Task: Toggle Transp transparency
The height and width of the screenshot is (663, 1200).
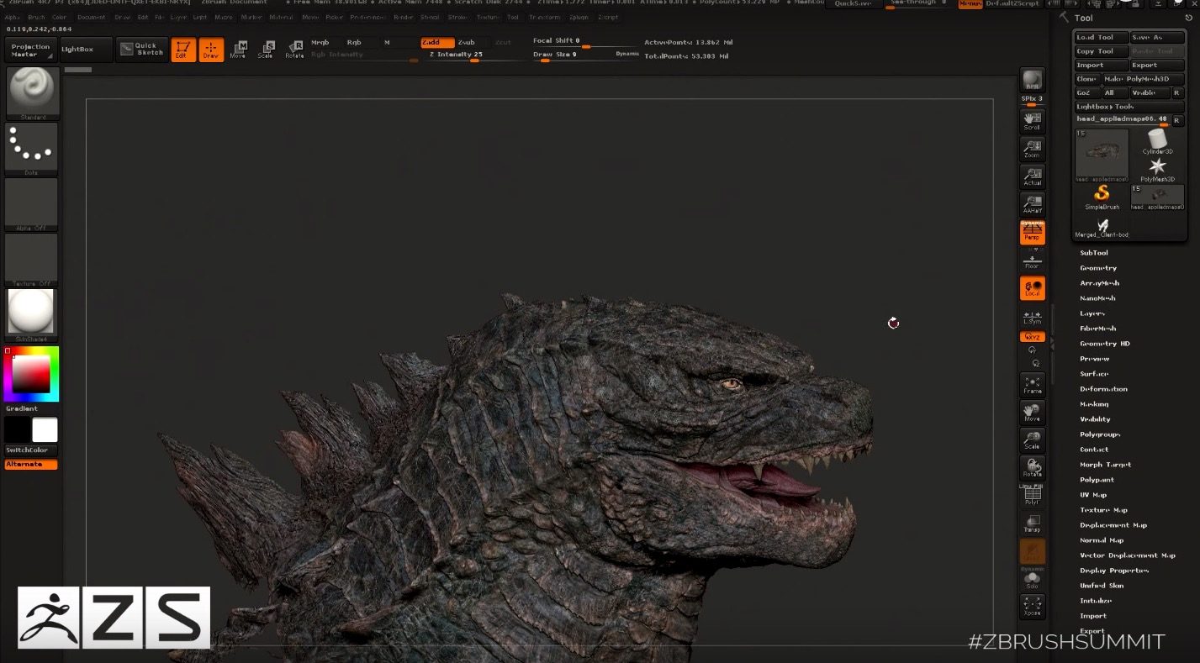Action: coord(1032,523)
